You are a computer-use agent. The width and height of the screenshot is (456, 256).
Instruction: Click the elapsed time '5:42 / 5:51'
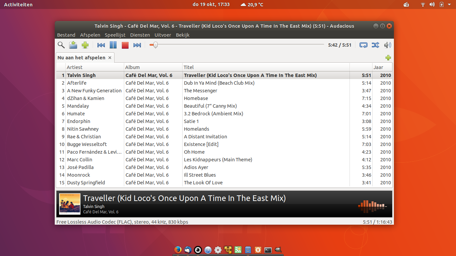tap(339, 45)
